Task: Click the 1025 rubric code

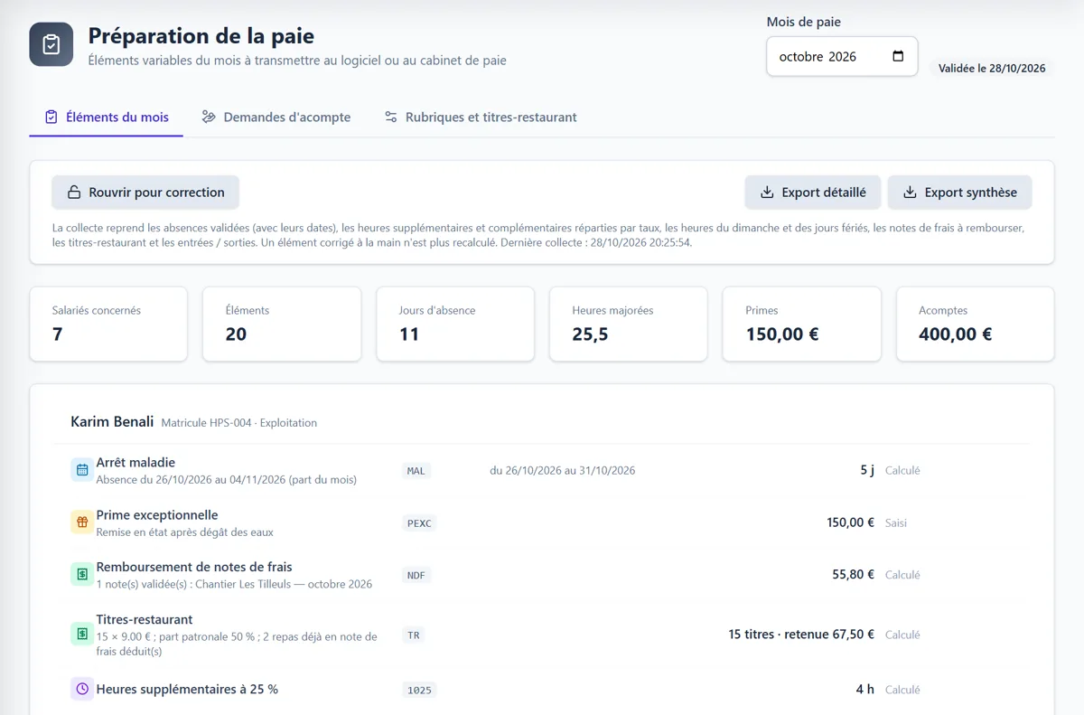Action: (419, 690)
